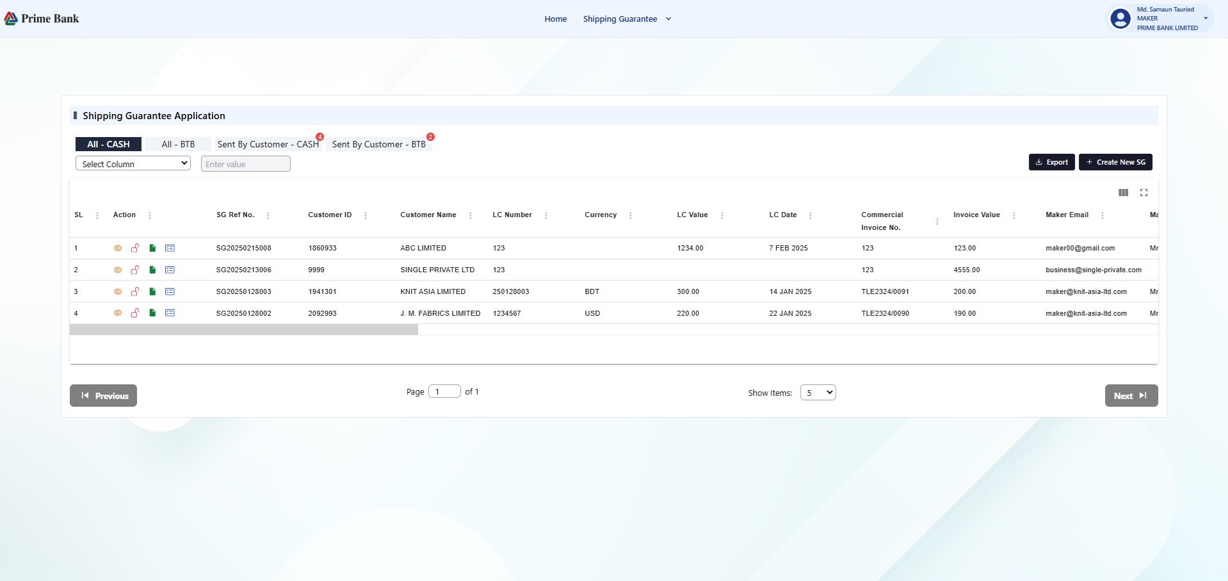Click the blue checklist icon for ABC LIMITED
The height and width of the screenshot is (581, 1228).
click(170, 248)
